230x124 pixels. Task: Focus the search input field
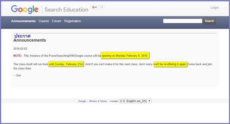[182, 21]
